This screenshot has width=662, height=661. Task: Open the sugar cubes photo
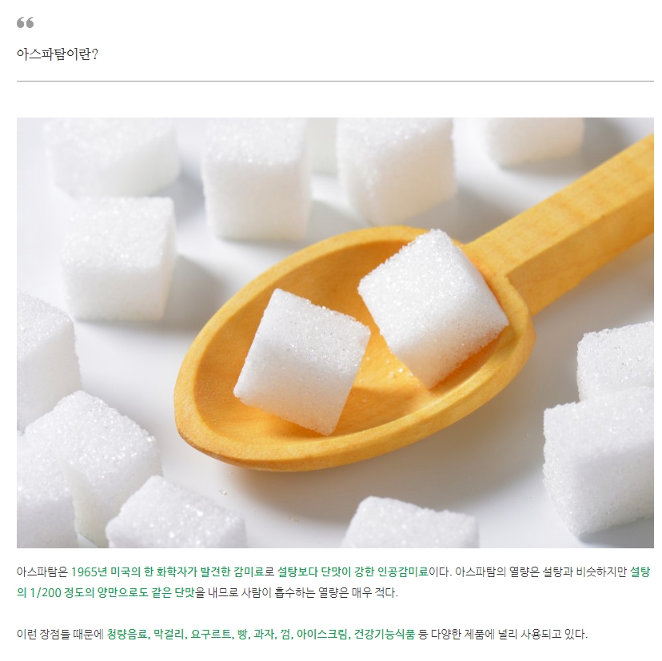tap(335, 332)
